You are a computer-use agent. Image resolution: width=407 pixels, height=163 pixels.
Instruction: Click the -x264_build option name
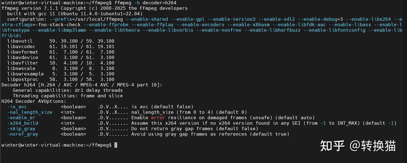[x=23, y=123]
